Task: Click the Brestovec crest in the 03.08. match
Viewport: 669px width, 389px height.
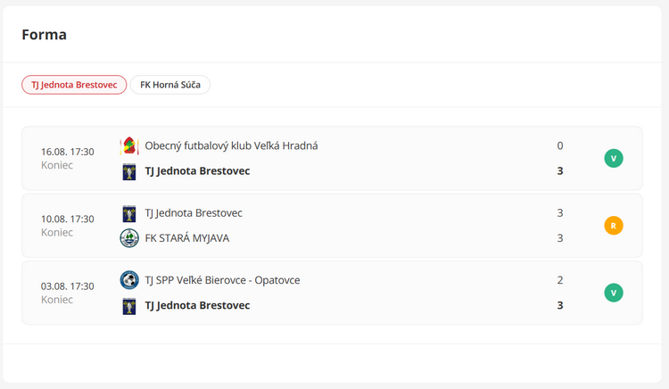Action: coord(129,306)
